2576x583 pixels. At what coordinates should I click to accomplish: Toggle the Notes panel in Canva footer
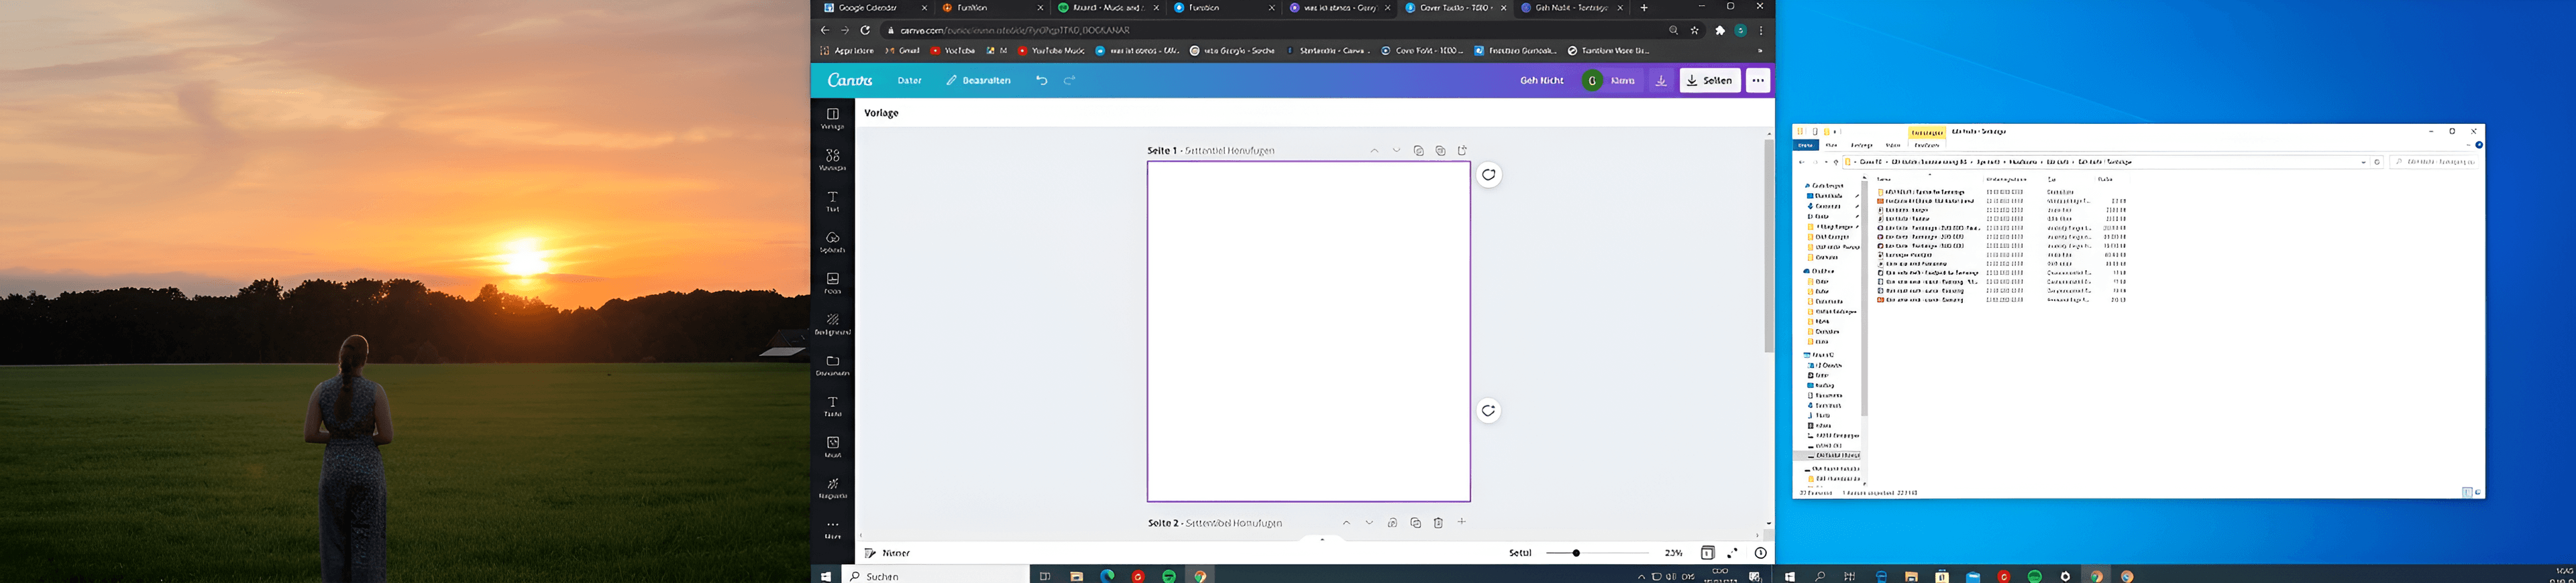tap(887, 552)
